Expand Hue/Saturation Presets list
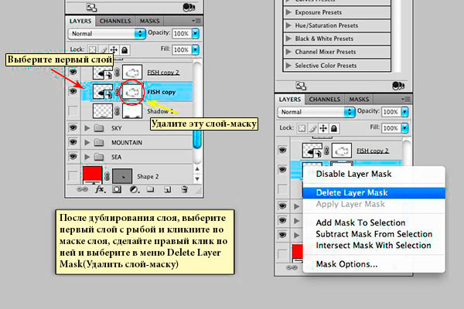464x309 pixels. tap(288, 25)
